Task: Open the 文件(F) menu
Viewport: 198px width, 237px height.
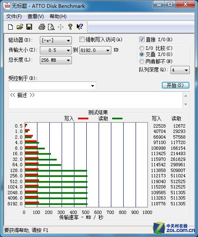Action: (x=14, y=16)
